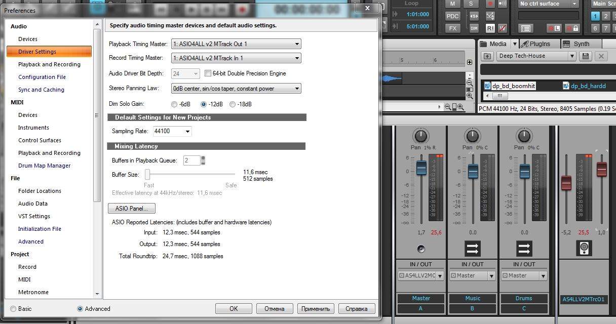Click the speaker icon on the AS4LLV2MTrcO1 strip
This screenshot has height=324, width=616.
[x=584, y=248]
